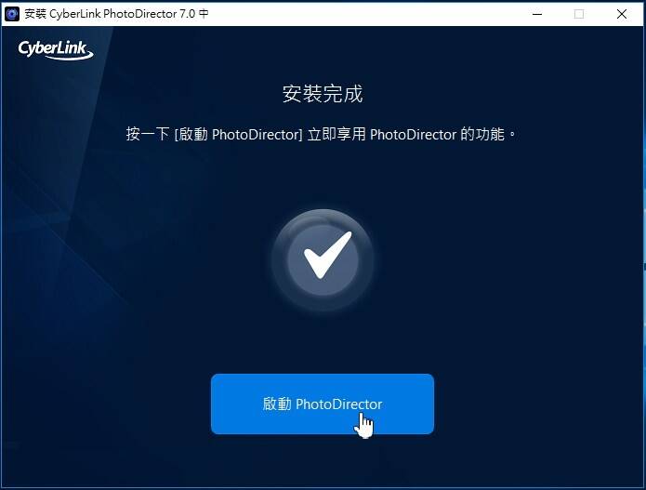
Task: Click the 啟動 characters on the blue button
Action: coord(277,404)
